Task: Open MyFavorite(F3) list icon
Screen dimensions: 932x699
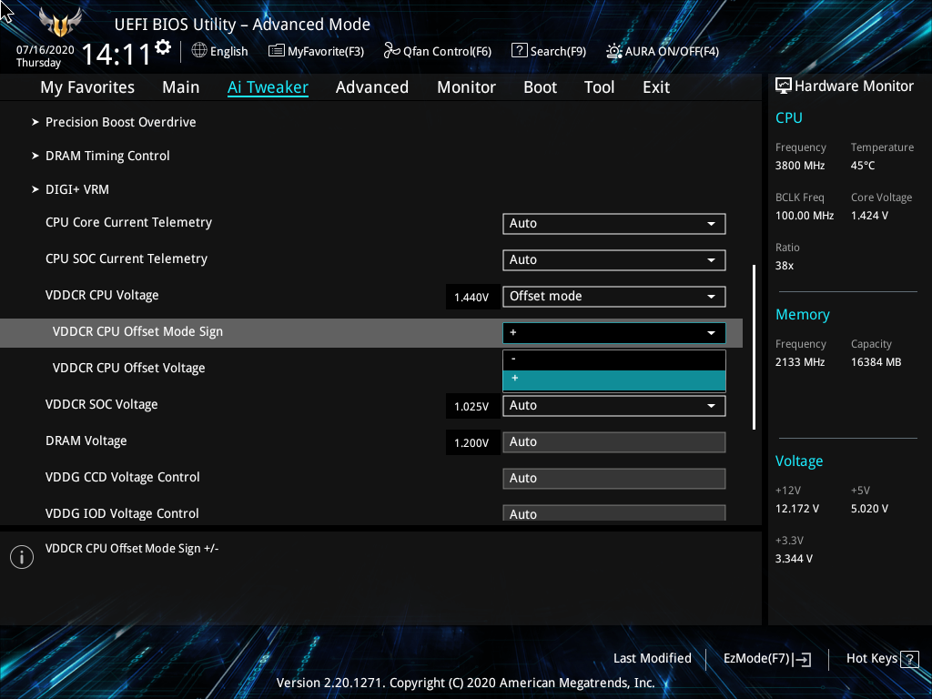Action: point(276,51)
